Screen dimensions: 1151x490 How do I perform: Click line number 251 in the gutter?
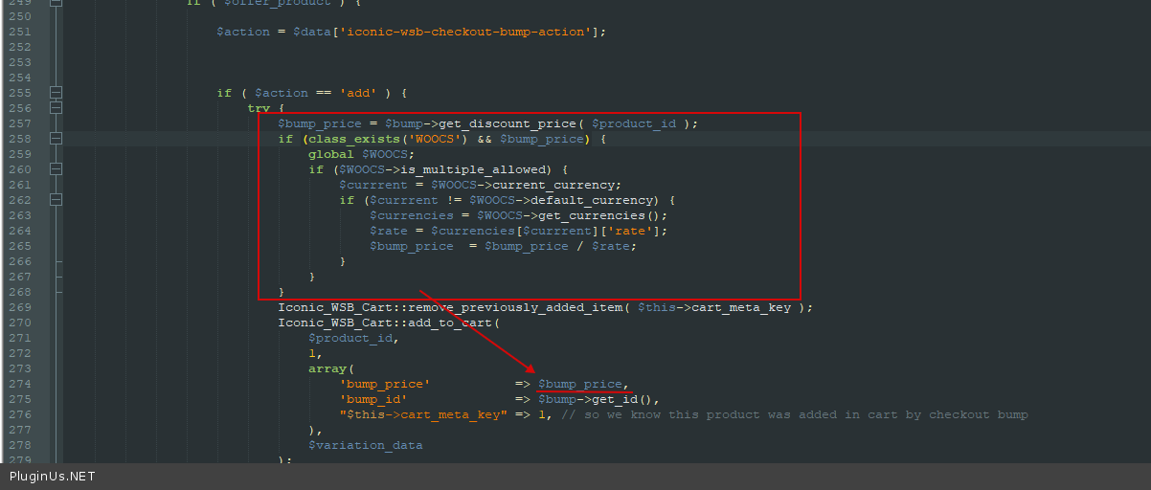click(x=19, y=32)
